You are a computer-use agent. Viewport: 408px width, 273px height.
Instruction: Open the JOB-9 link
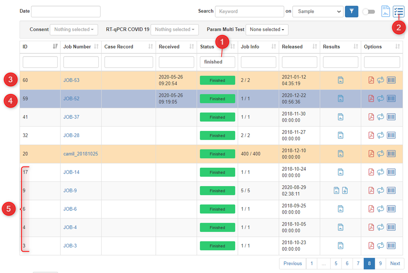(x=70, y=191)
